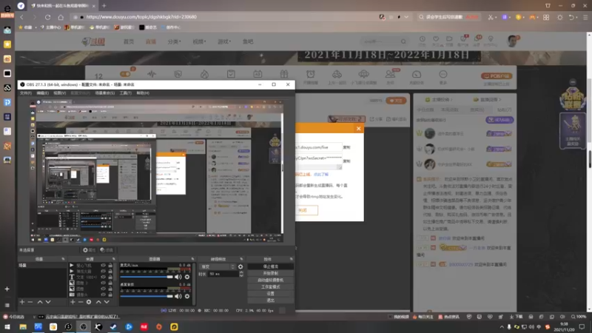Pop out the audio mixer dock

192,259
